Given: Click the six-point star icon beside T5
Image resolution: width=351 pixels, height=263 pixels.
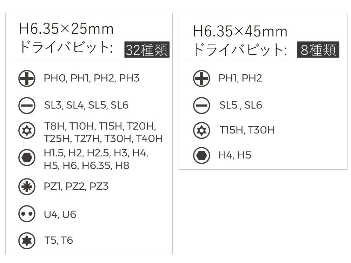Looking at the screenshot, I should tap(27, 240).
